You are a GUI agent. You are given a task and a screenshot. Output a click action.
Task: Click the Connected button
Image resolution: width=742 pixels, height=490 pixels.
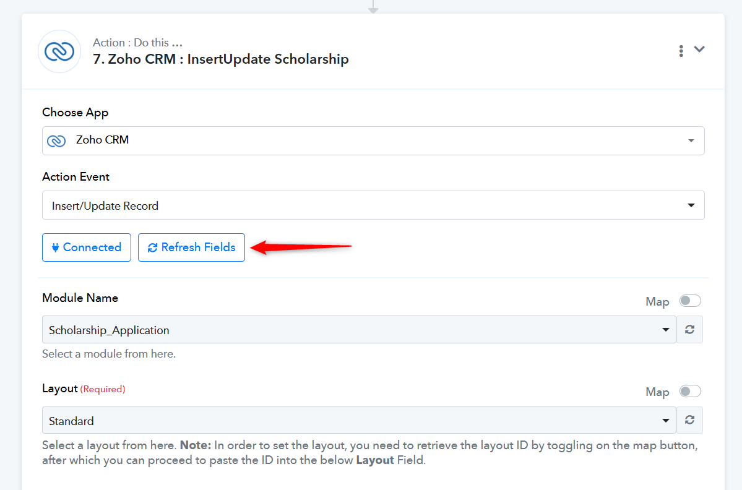click(x=87, y=247)
